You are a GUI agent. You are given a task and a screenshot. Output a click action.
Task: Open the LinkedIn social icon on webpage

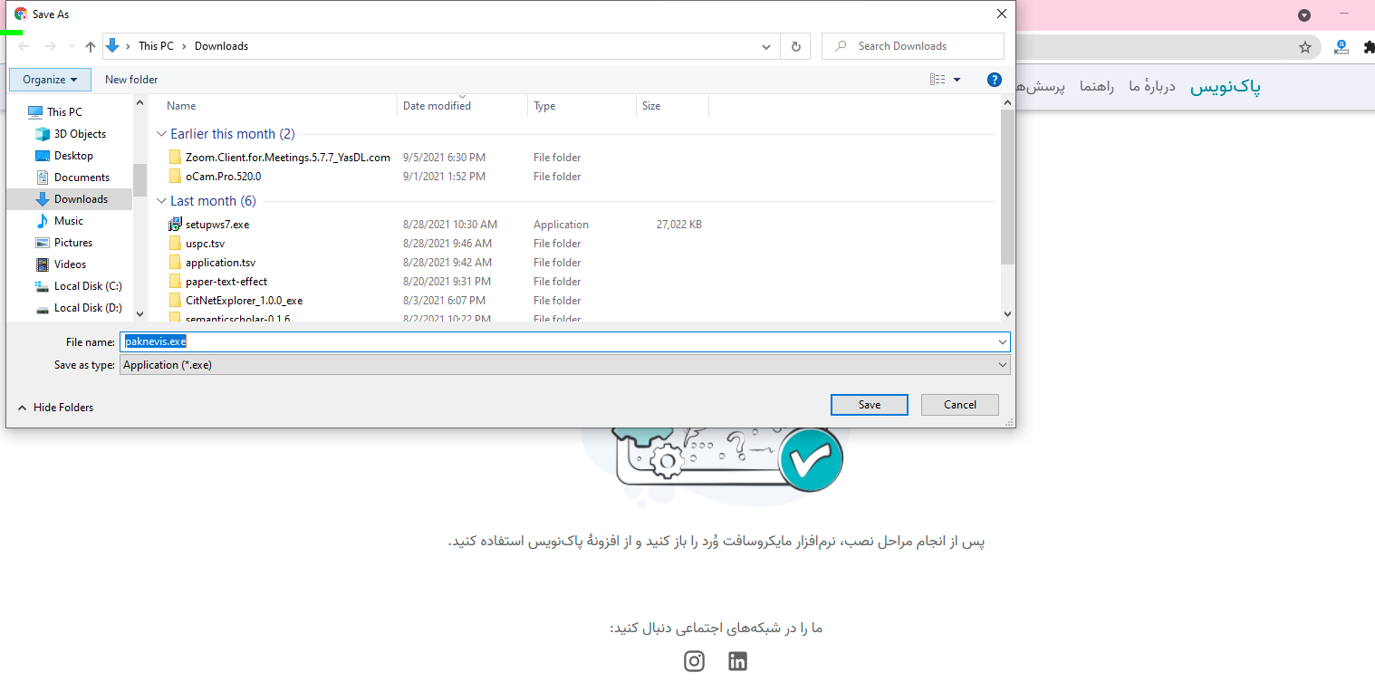point(738,661)
